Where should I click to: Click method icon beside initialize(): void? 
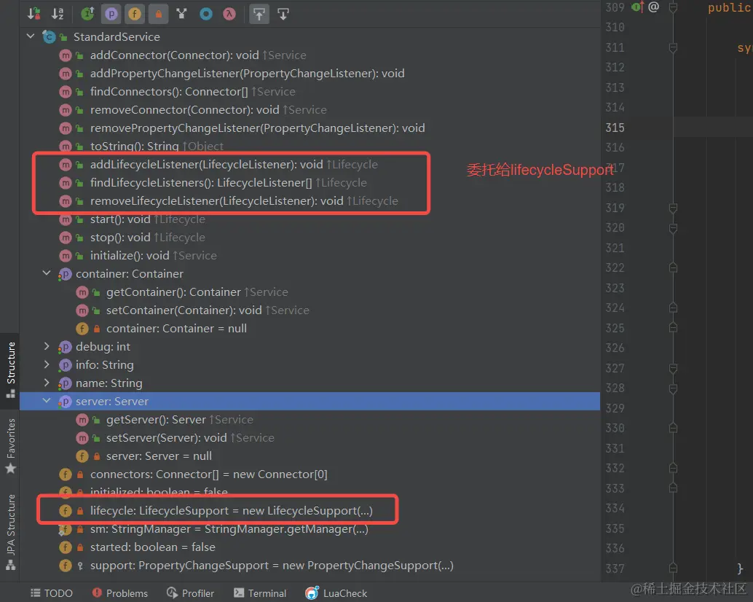(x=66, y=256)
